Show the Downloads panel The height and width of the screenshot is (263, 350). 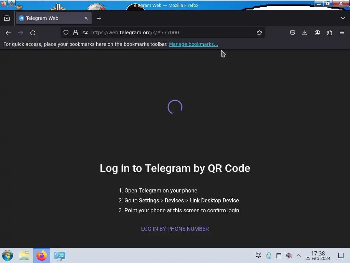pyautogui.click(x=305, y=33)
